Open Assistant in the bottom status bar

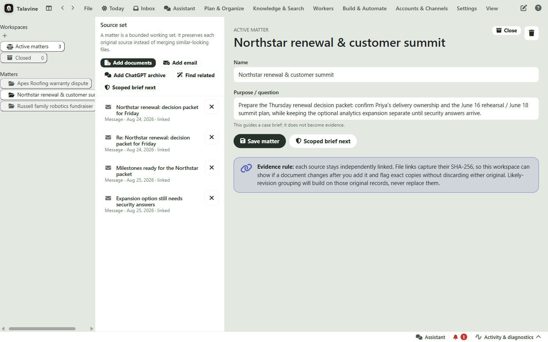click(430, 337)
